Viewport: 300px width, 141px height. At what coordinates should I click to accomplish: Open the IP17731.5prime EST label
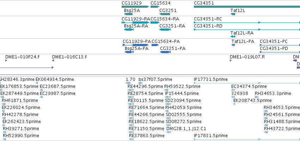tap(210, 79)
